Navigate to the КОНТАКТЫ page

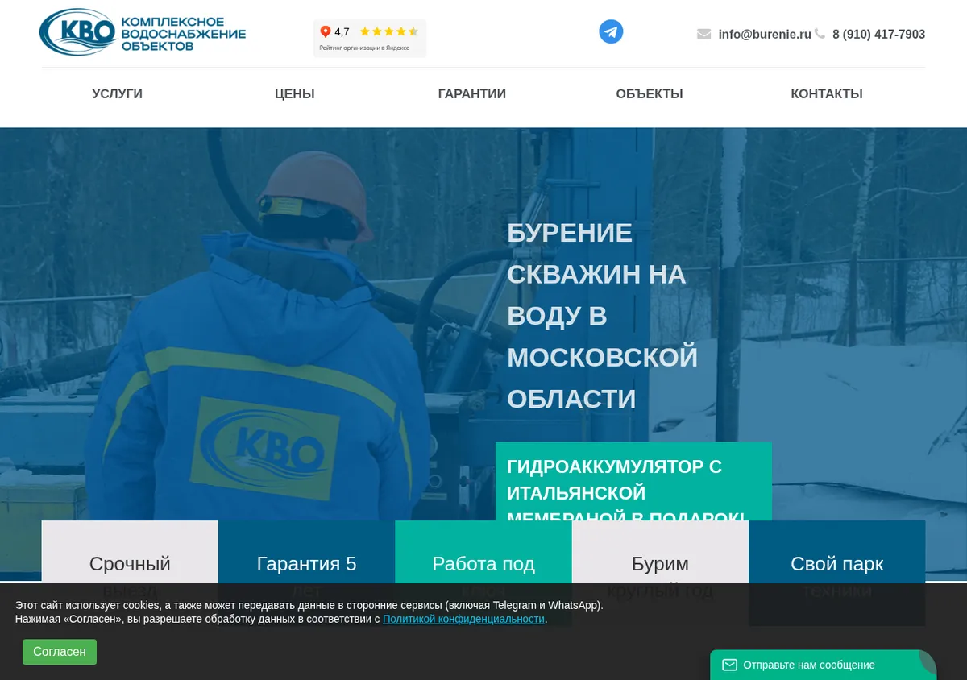click(x=827, y=93)
